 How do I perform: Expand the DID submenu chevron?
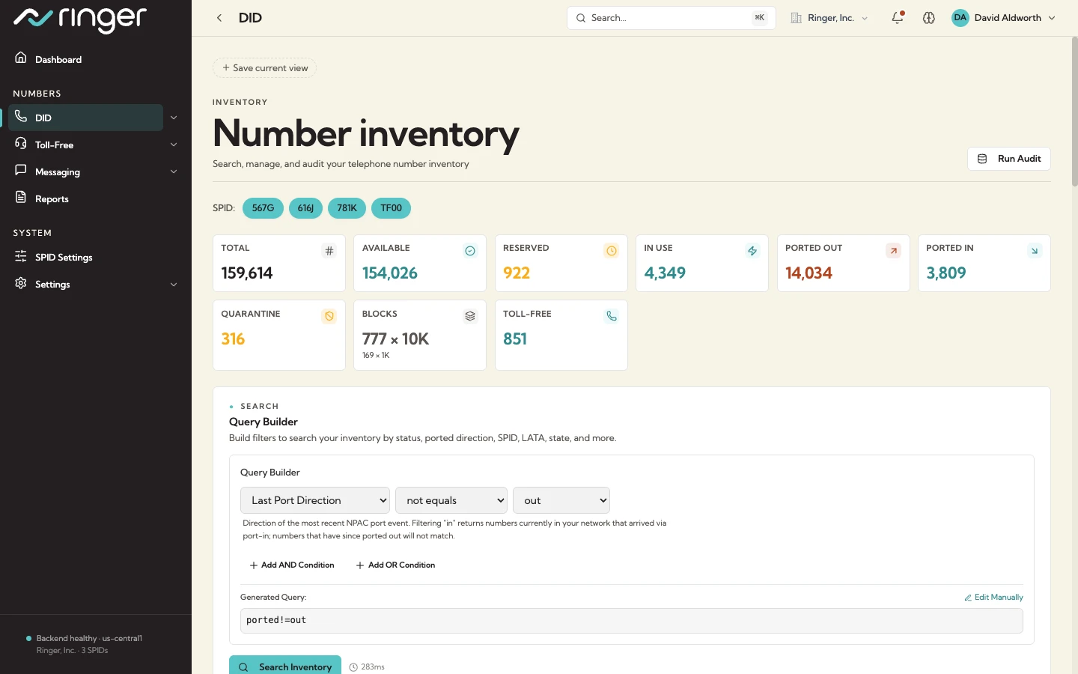(x=174, y=118)
